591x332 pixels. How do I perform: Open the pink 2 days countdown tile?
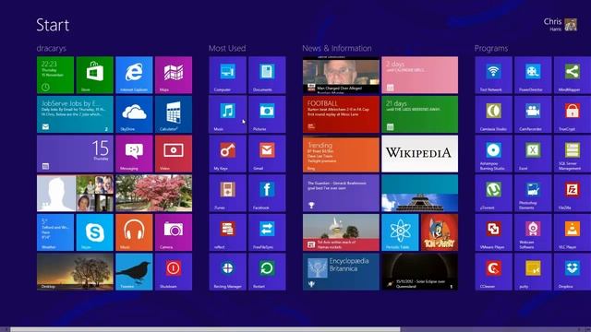[x=420, y=75]
